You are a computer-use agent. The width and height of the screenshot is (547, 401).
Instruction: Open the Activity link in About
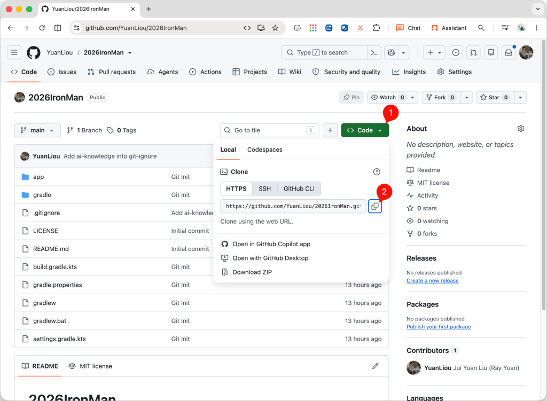pos(423,195)
